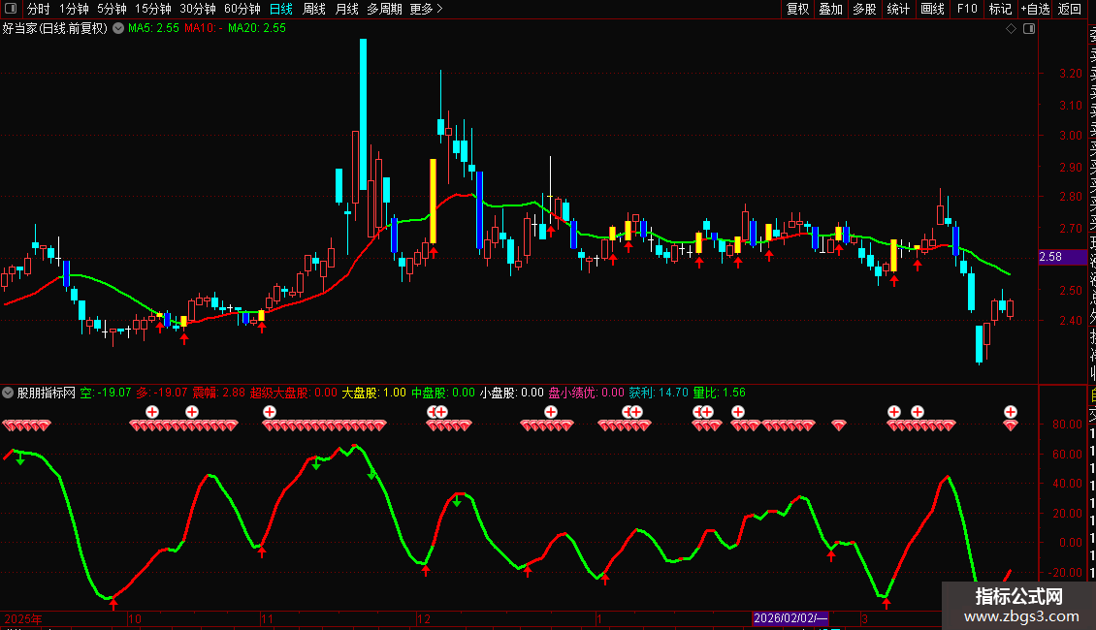1096x630 pixels.
Task: Click the 复权 button
Action: (x=797, y=9)
